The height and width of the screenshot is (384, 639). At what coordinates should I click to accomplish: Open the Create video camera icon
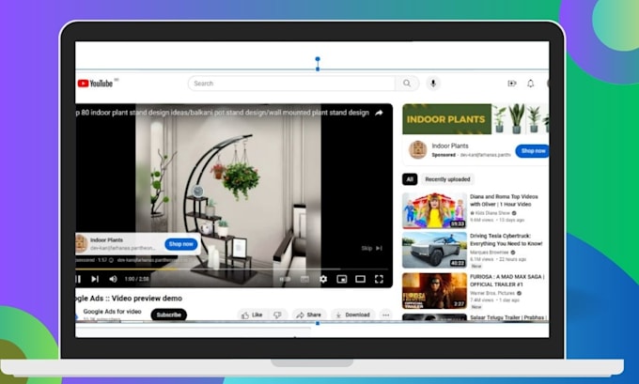tap(512, 84)
